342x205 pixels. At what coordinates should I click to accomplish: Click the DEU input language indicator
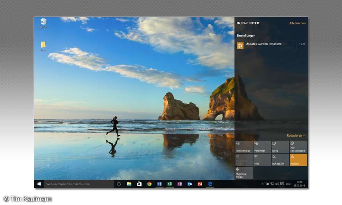[x=288, y=184]
